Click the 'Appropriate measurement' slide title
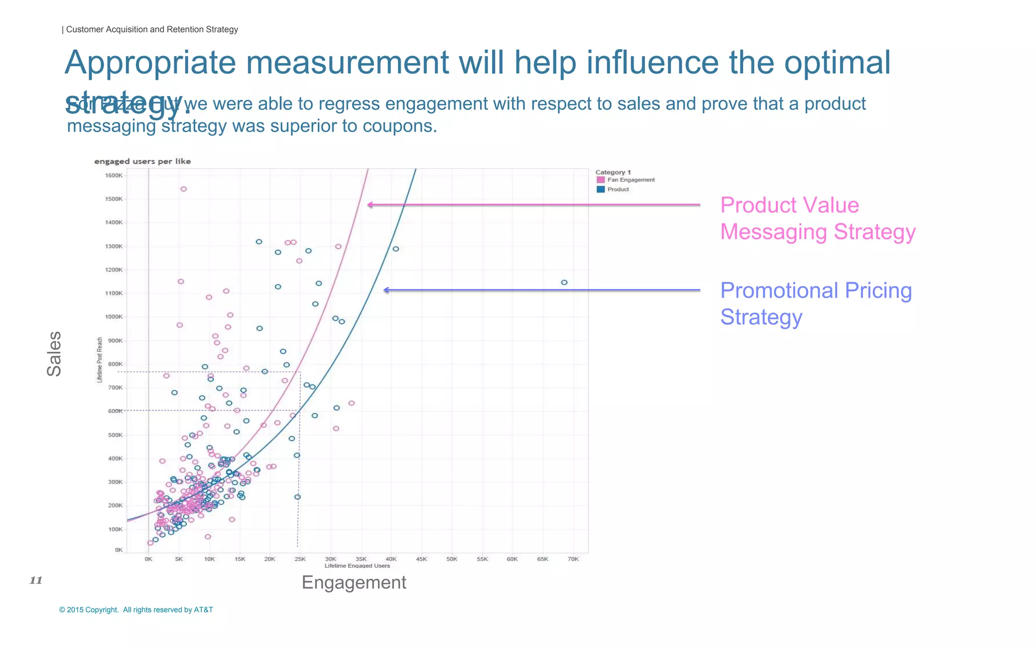This screenshot has height=647, width=1036. pyautogui.click(x=477, y=63)
